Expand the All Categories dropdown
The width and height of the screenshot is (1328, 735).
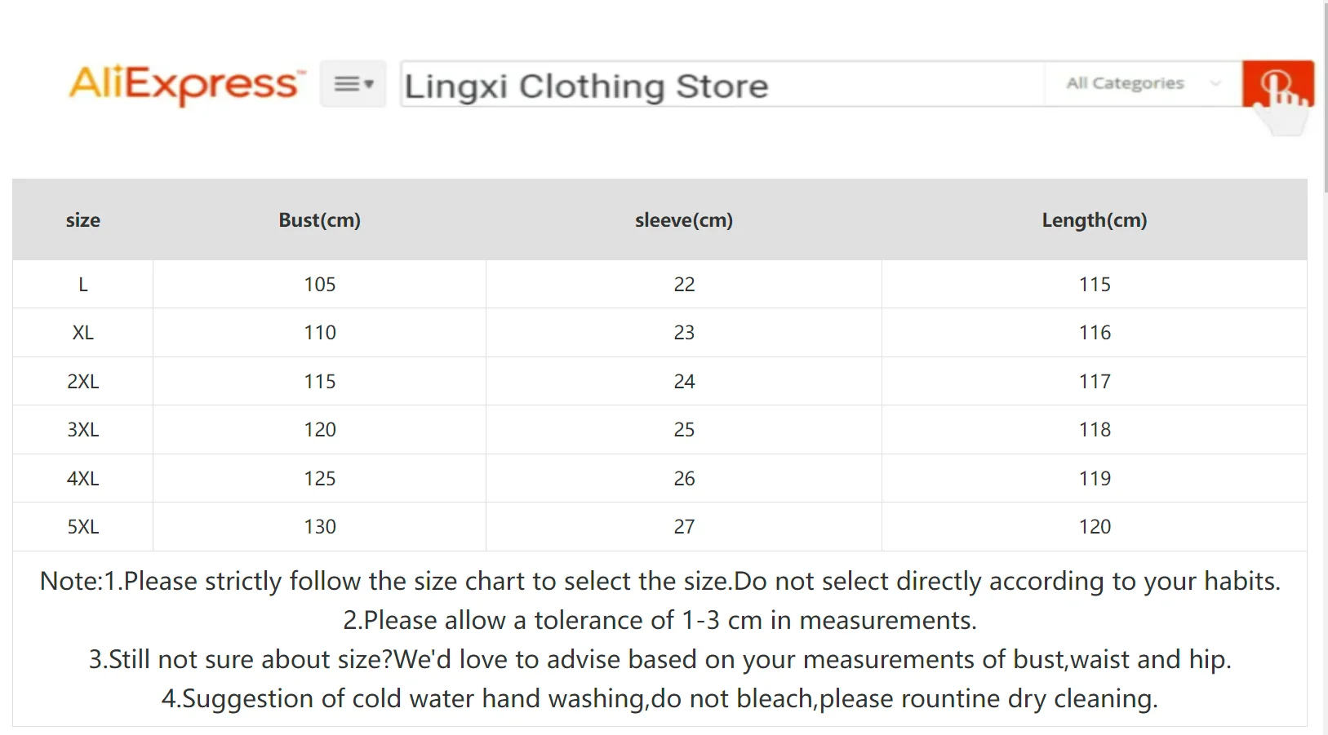(1141, 83)
